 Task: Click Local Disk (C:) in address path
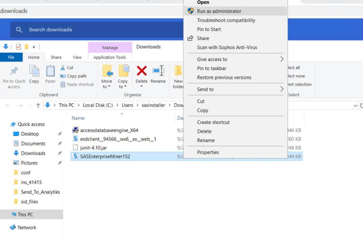98,105
